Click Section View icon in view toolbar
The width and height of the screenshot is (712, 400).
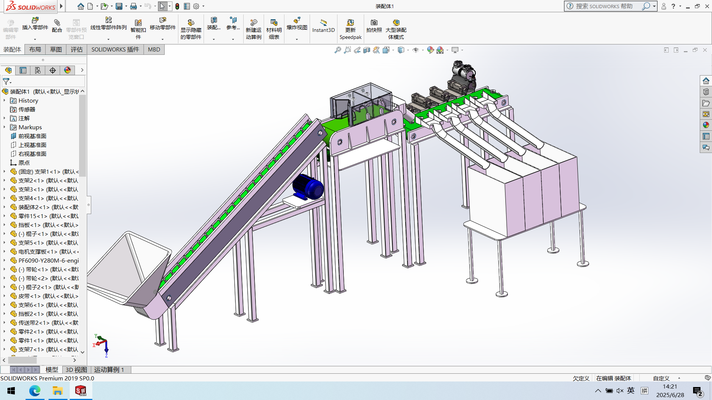pyautogui.click(x=367, y=50)
